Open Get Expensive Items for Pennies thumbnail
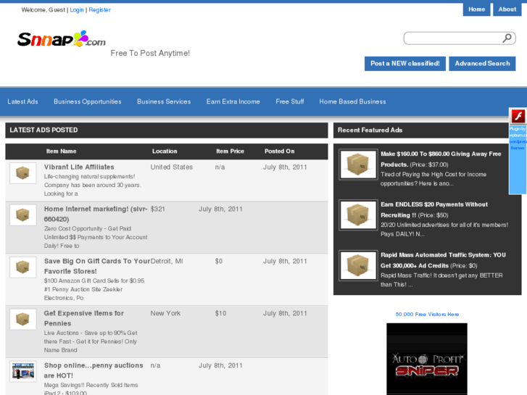Image resolution: width=527 pixels, height=395 pixels. pyautogui.click(x=23, y=320)
